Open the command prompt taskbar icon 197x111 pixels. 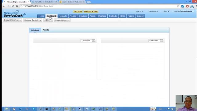coord(46,109)
